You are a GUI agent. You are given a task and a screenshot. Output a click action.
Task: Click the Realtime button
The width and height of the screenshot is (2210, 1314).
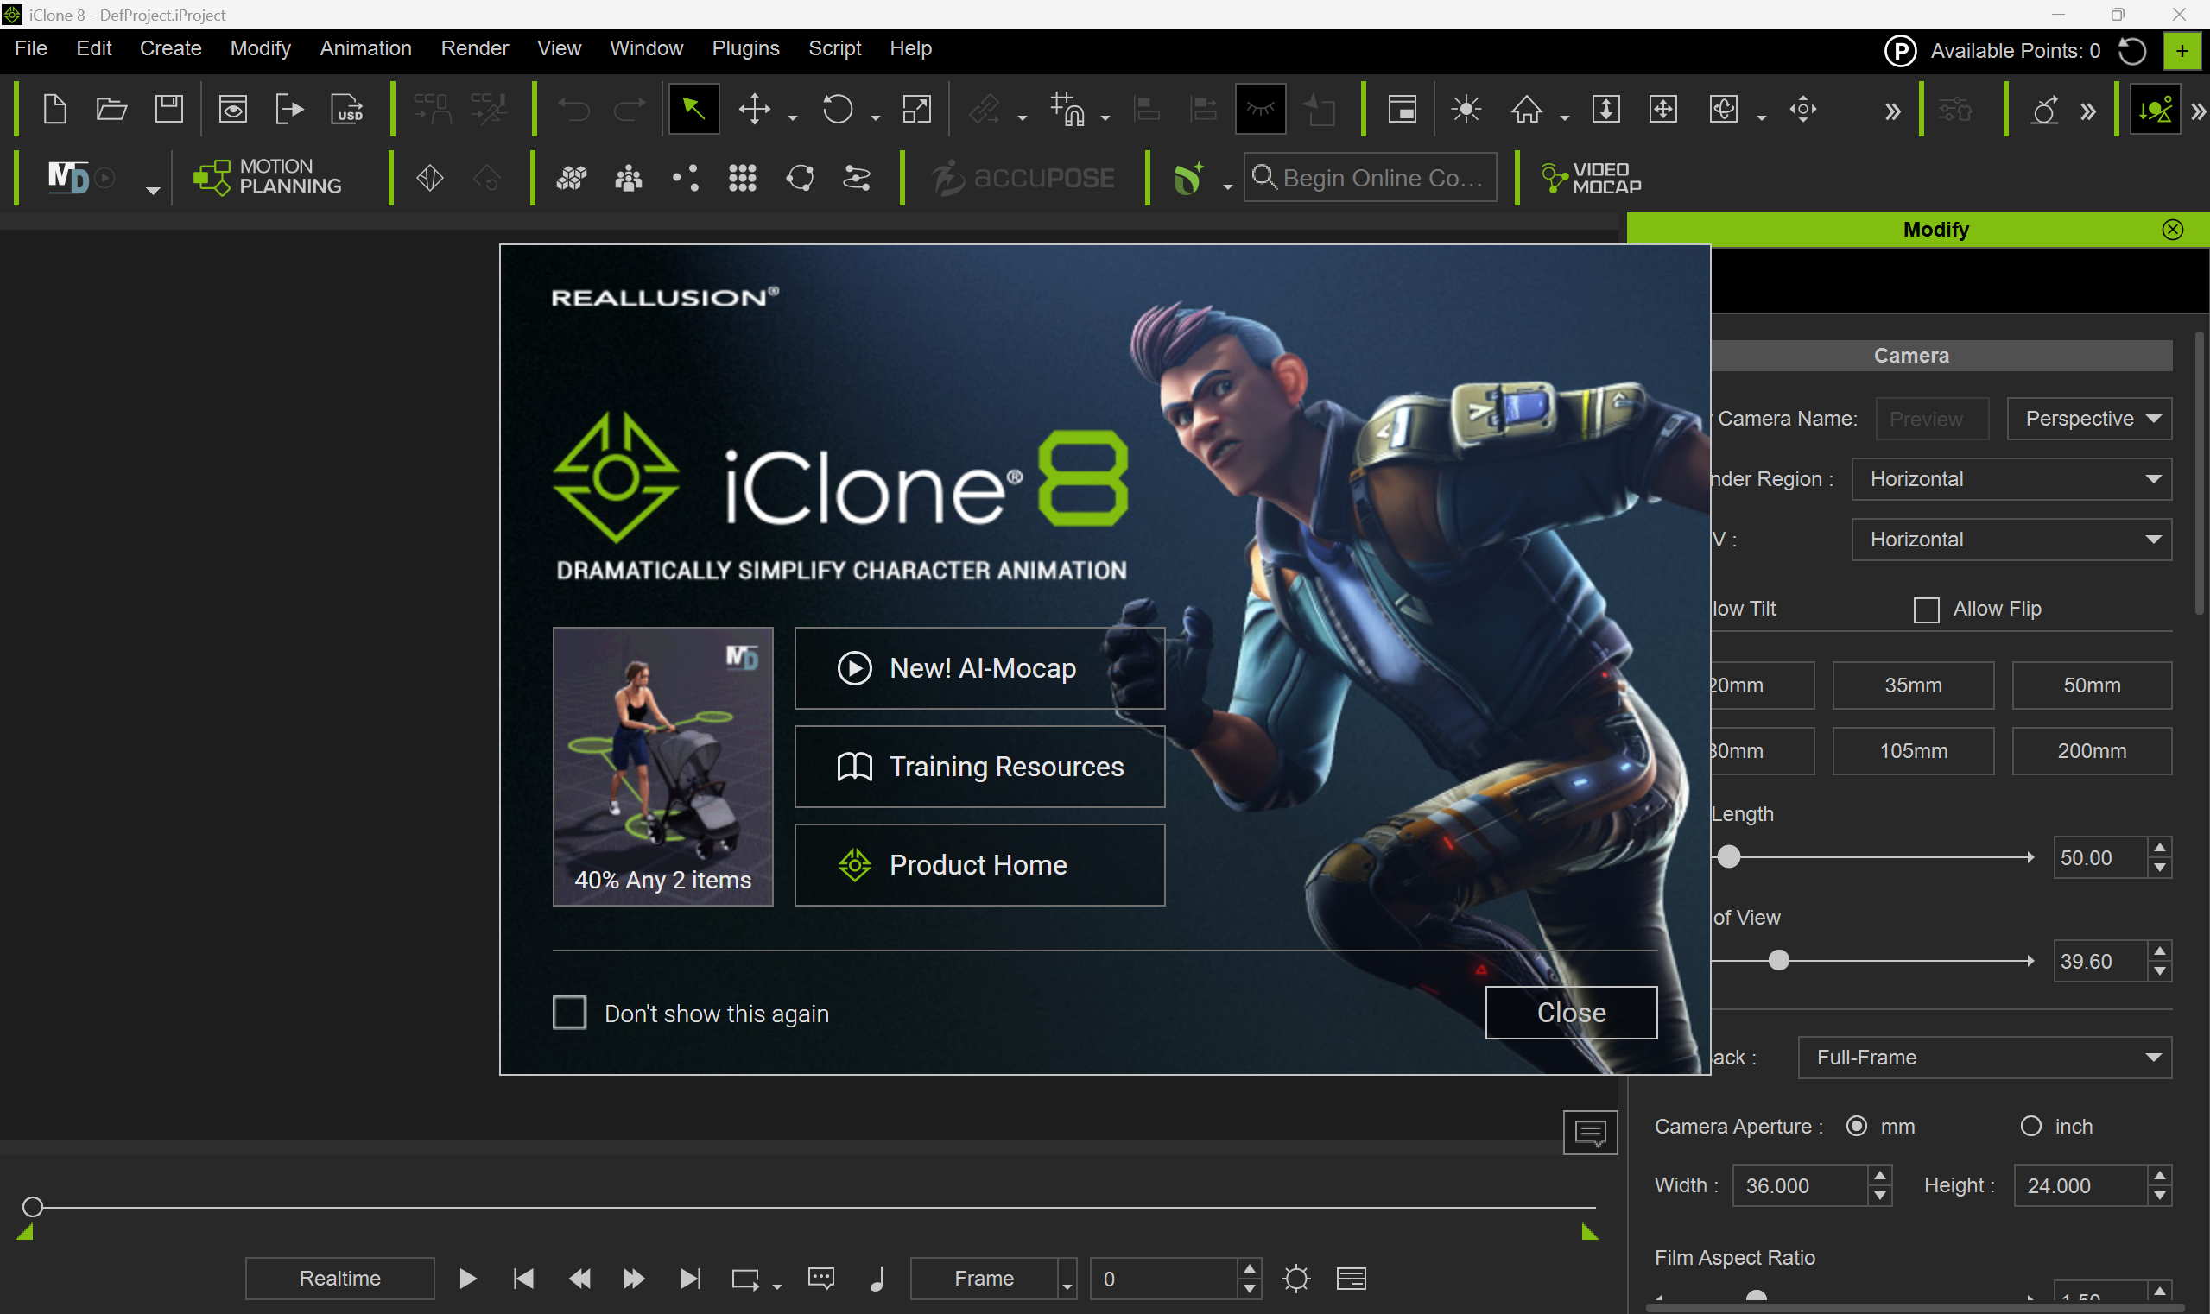point(340,1279)
